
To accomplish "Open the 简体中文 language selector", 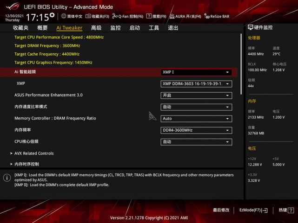I will (x=72, y=16).
